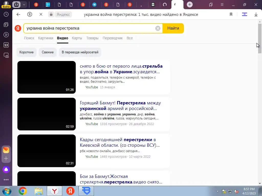Open result 'Кадры сегодняшней перестрелки'
262x196 pixels.
coord(120,142)
